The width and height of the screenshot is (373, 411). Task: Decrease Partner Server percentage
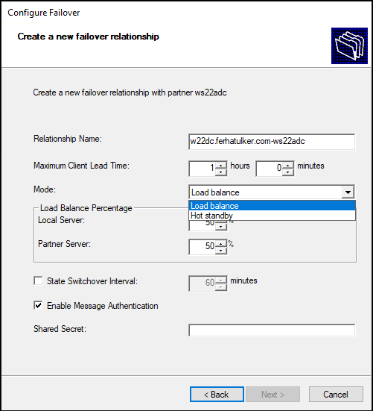[x=221, y=251]
